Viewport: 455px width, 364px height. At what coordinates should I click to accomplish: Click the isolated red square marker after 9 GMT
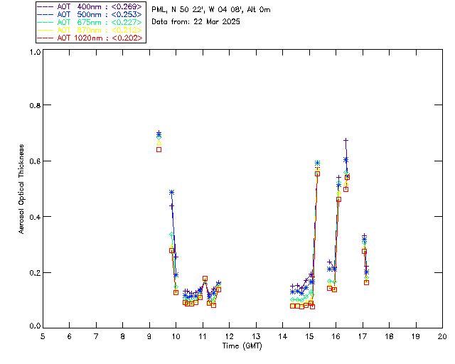(159, 150)
